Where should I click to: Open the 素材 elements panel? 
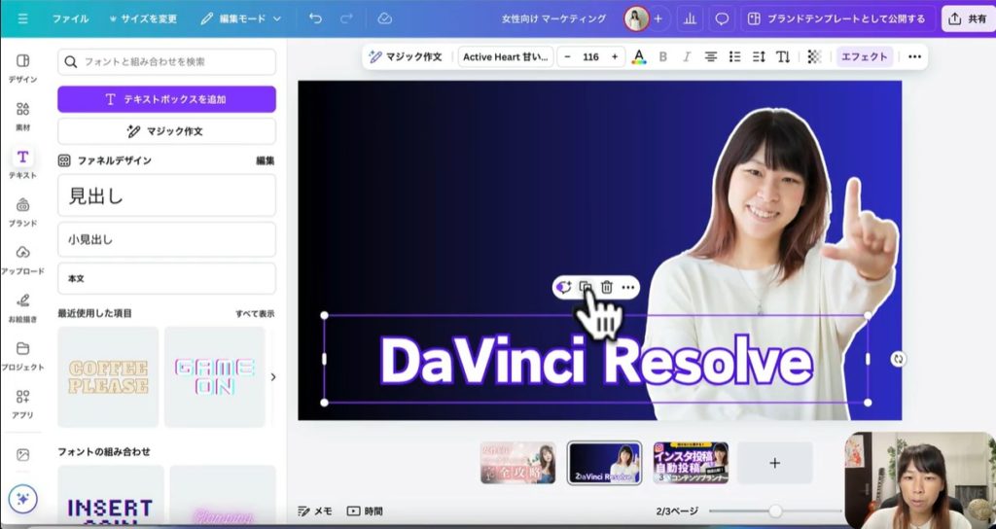[x=22, y=115]
